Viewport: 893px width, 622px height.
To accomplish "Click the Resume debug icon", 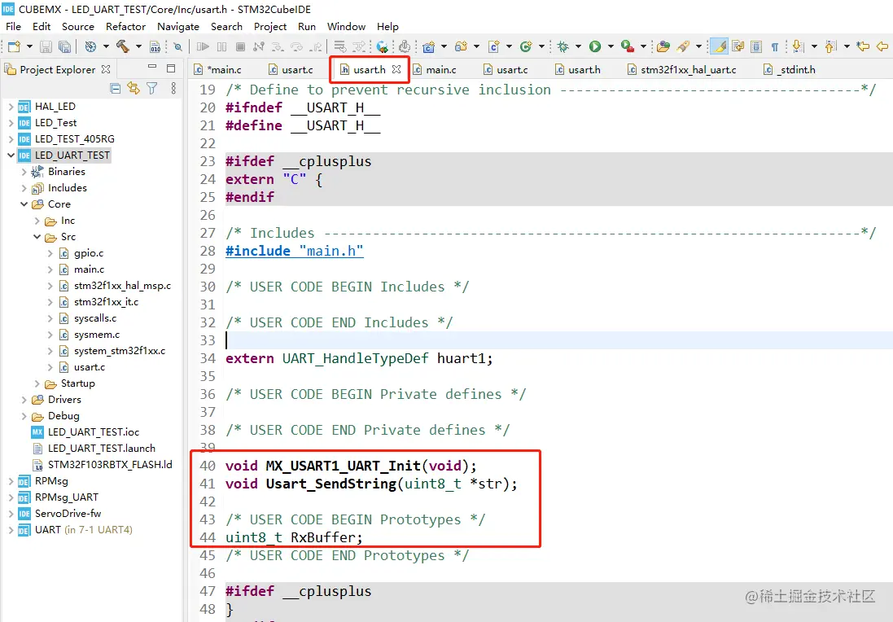I will click(x=203, y=46).
